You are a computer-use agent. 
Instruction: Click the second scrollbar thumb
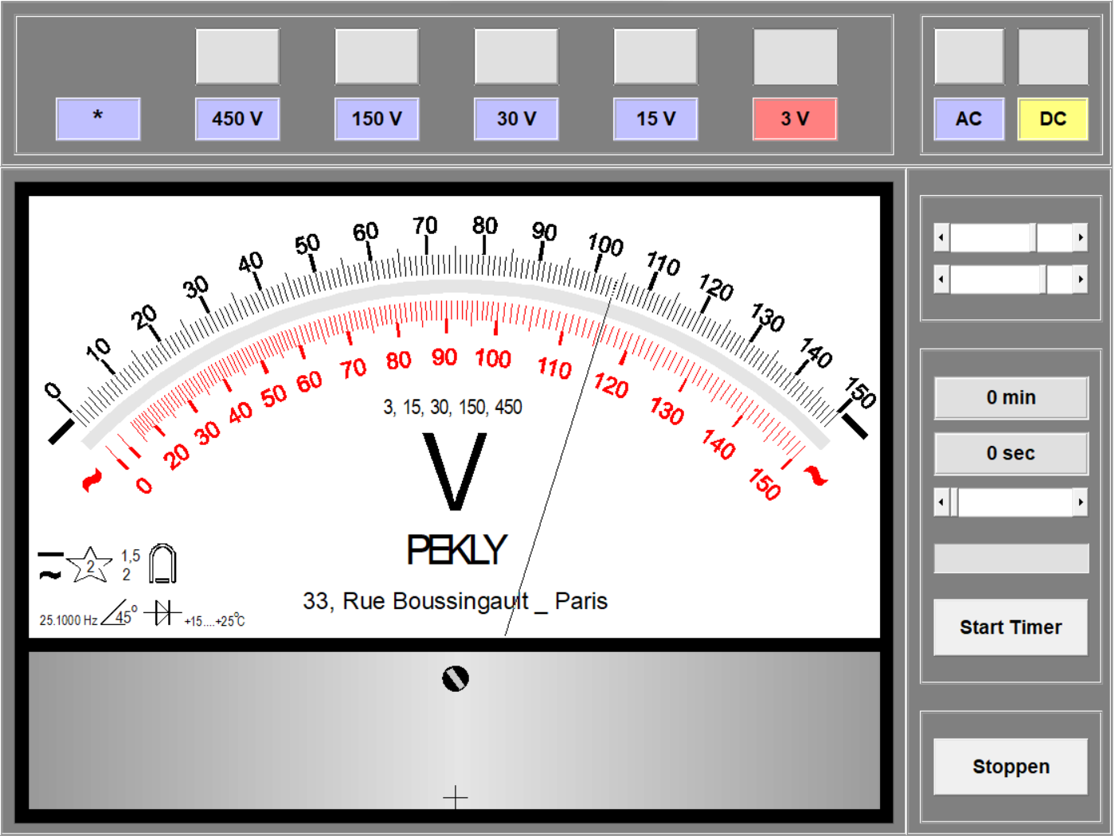click(1043, 279)
